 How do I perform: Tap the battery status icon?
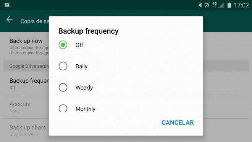[x=229, y=5]
